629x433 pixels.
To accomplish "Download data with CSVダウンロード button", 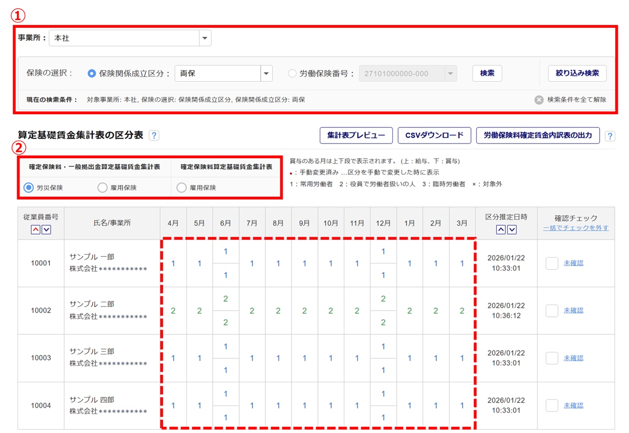I will (434, 135).
